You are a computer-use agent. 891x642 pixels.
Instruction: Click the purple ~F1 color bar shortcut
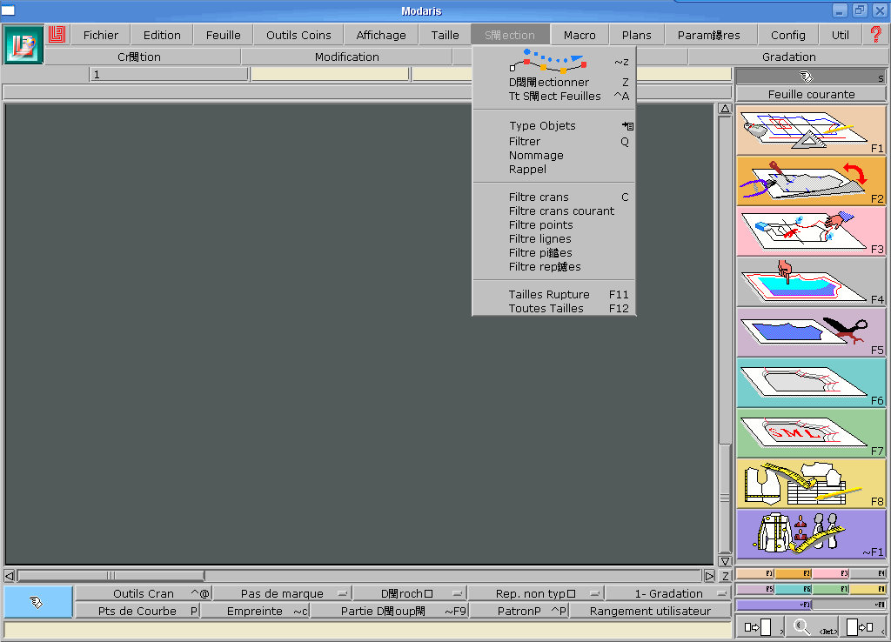click(774, 605)
